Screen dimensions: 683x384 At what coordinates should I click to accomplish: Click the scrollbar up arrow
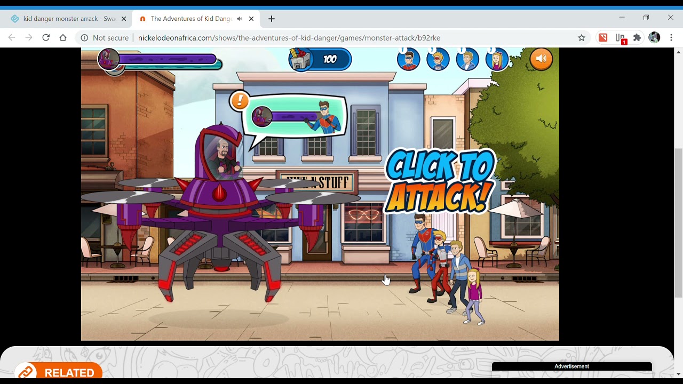pos(679,52)
